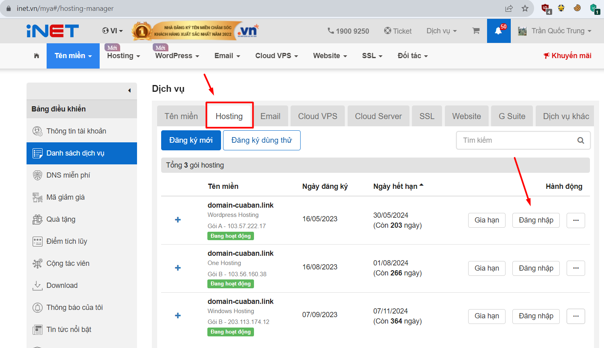Expand the One Hosting row plus
Viewport: 604px width, 348px height.
tap(178, 268)
